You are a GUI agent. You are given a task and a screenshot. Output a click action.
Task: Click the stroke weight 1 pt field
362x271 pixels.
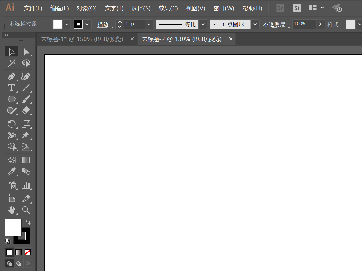(134, 24)
